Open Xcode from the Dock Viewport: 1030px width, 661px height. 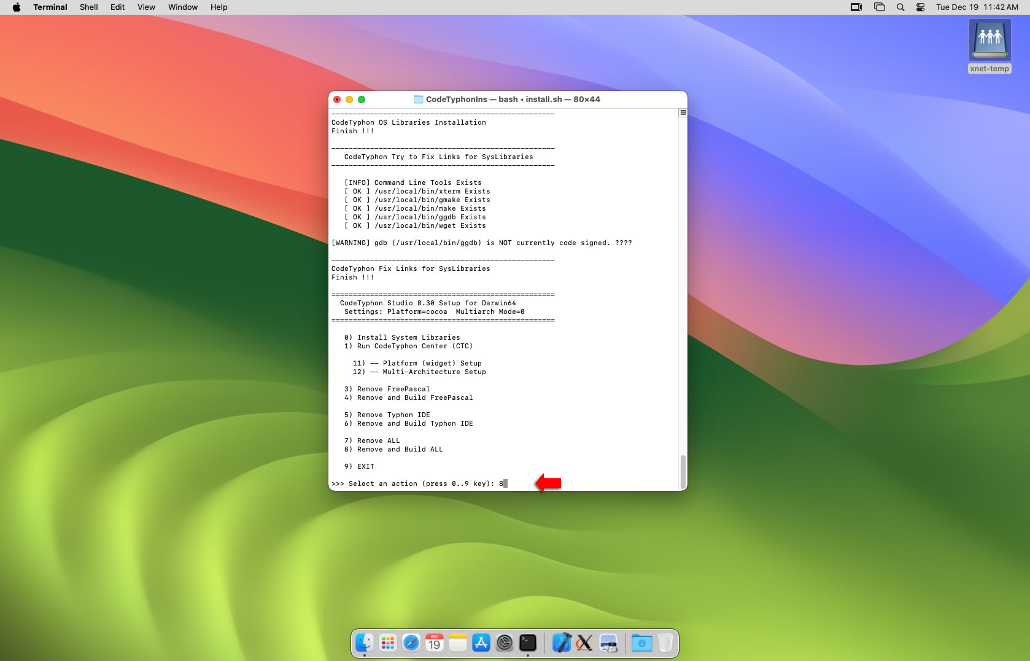[562, 643]
